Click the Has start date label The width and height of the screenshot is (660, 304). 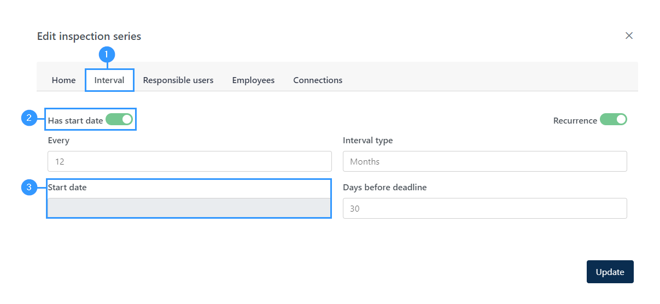(x=75, y=120)
